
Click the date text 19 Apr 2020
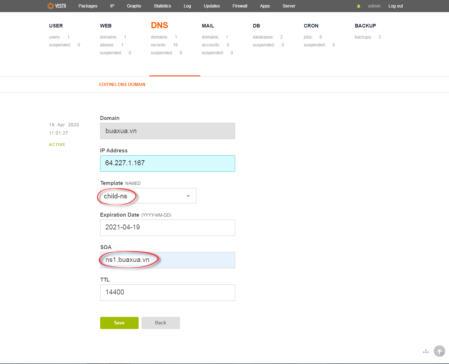click(x=64, y=125)
